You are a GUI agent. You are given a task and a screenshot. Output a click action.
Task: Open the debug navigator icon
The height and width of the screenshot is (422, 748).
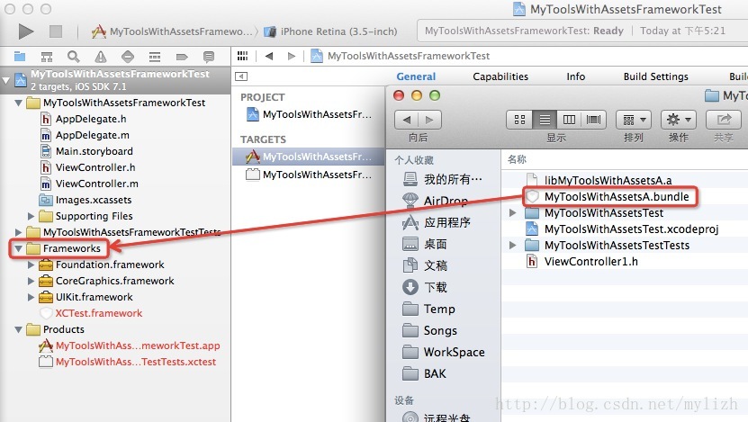click(x=155, y=57)
